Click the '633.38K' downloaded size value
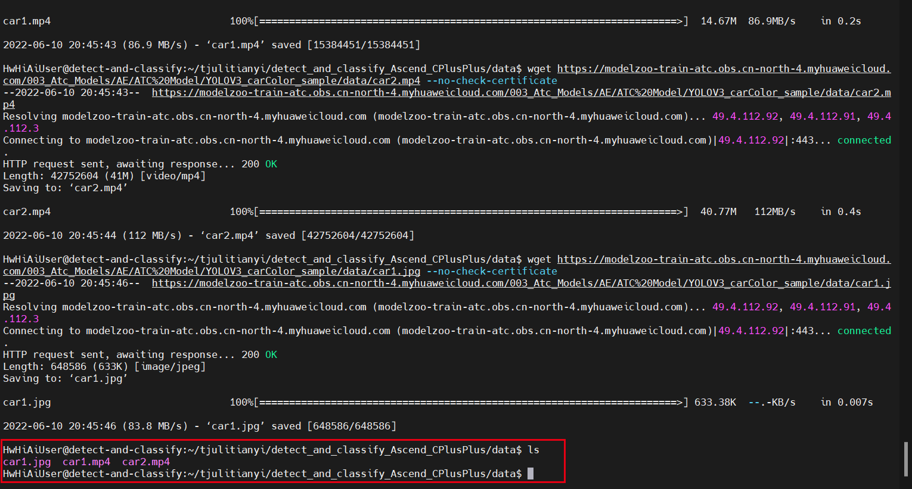The height and width of the screenshot is (489, 912). point(715,402)
